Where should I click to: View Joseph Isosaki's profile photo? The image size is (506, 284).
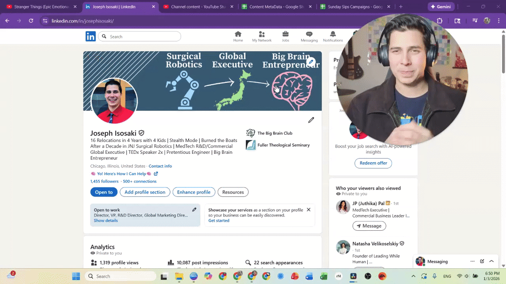pyautogui.click(x=114, y=101)
